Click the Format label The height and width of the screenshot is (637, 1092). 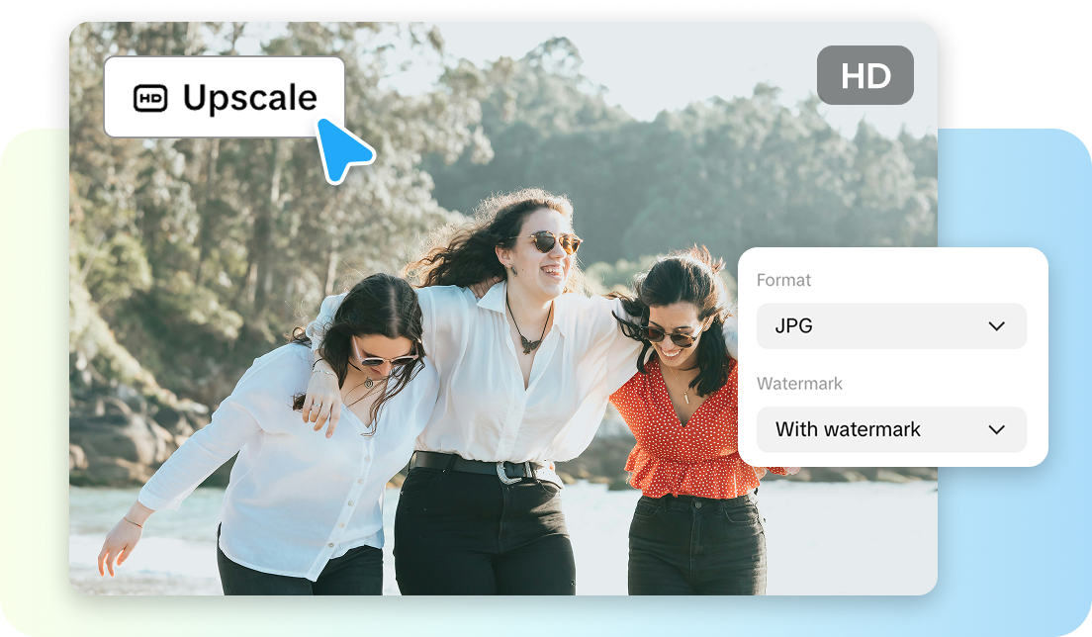[x=783, y=280]
